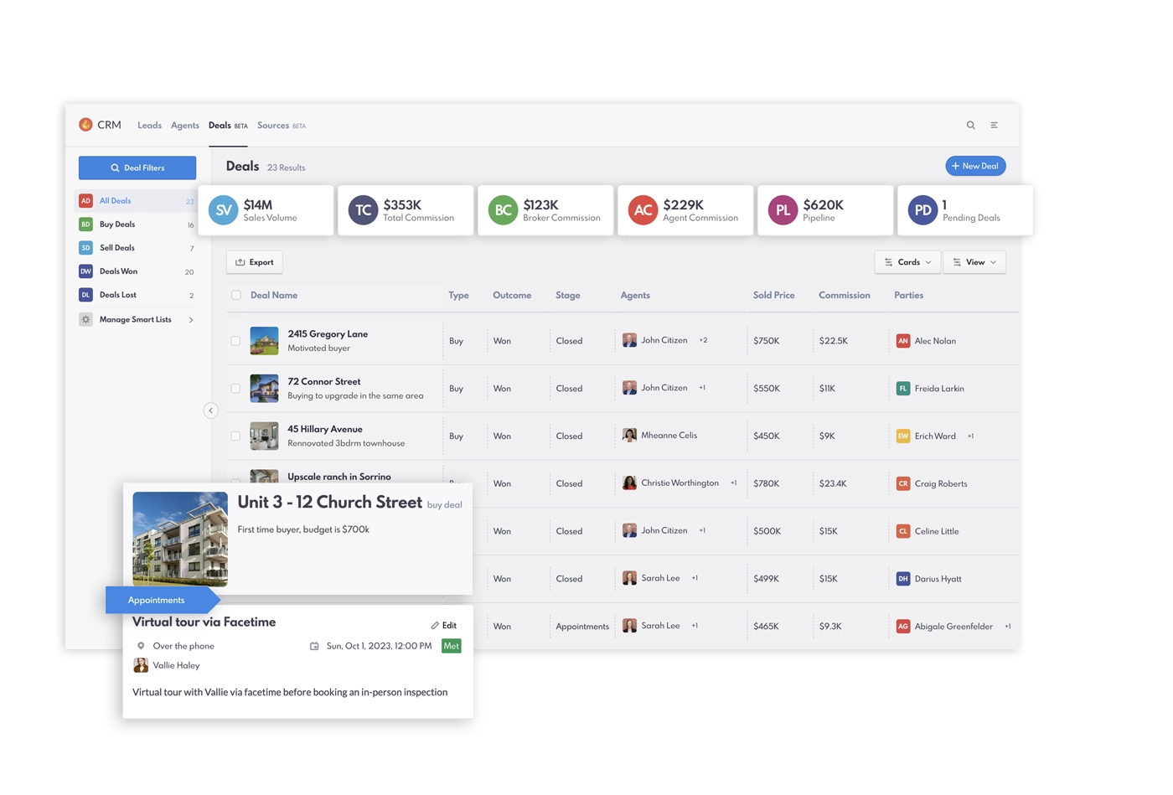Screen dimensions: 1173x795
Task: Open the Manage Smart Lists gear icon
Action: click(x=85, y=319)
